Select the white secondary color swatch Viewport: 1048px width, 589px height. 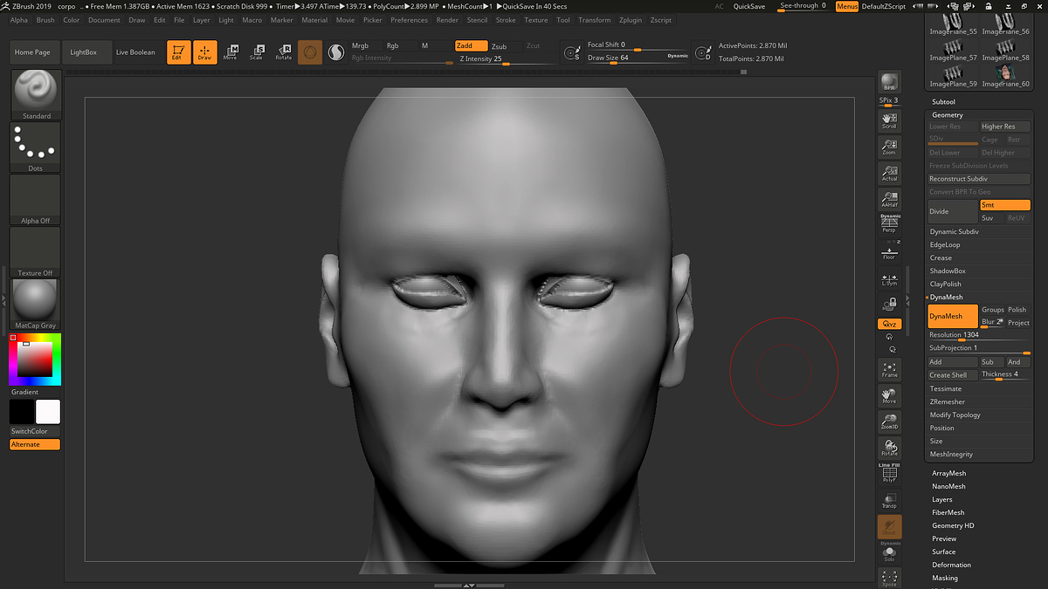[48, 412]
